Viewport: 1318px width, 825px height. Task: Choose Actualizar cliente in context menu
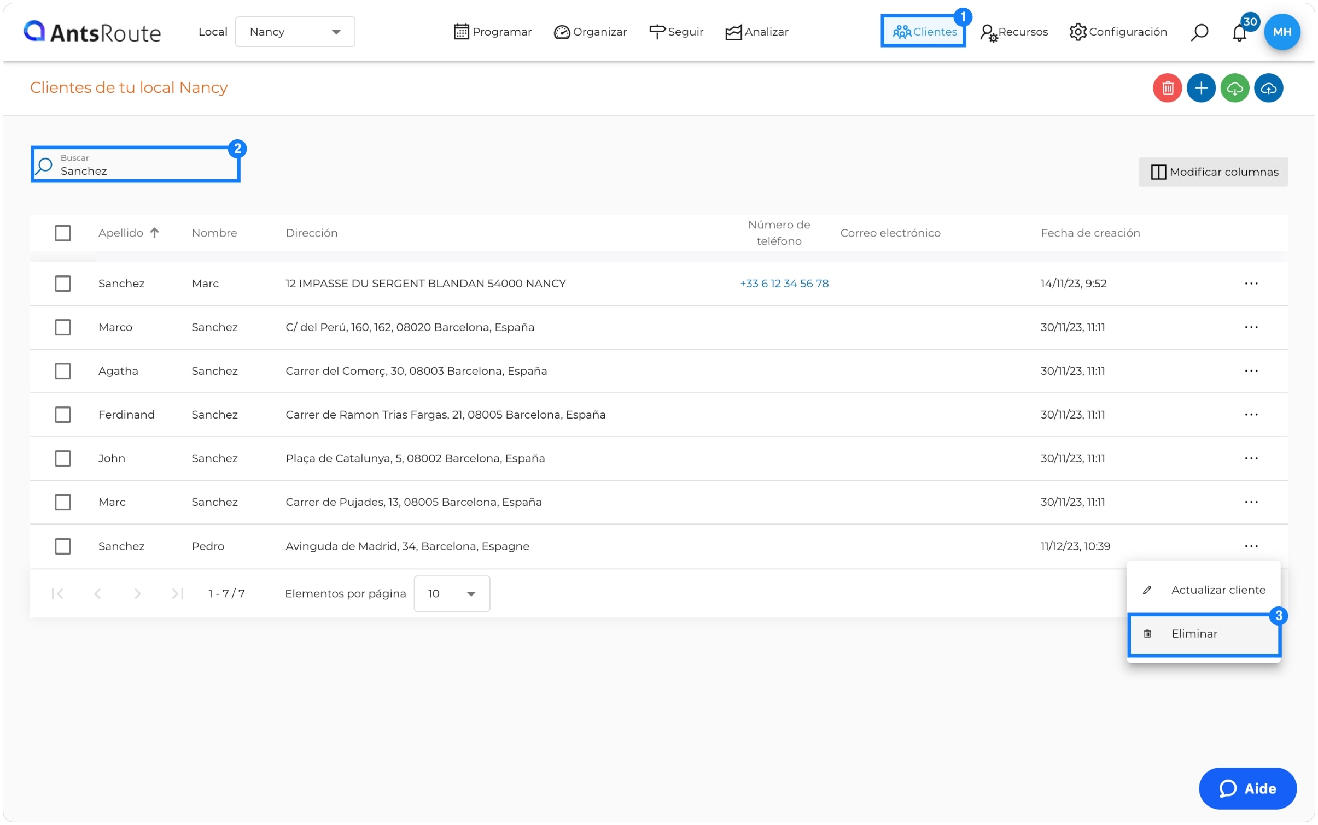[1203, 590]
